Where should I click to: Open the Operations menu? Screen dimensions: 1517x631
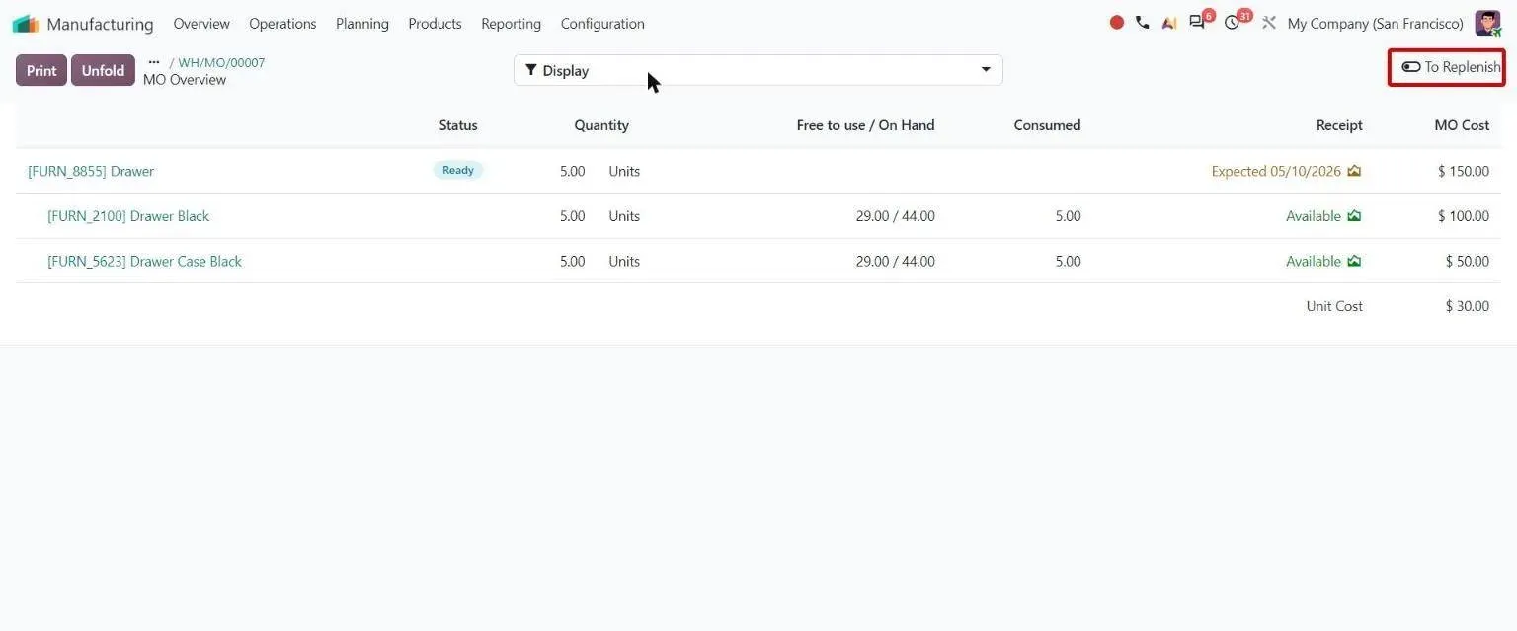(282, 24)
